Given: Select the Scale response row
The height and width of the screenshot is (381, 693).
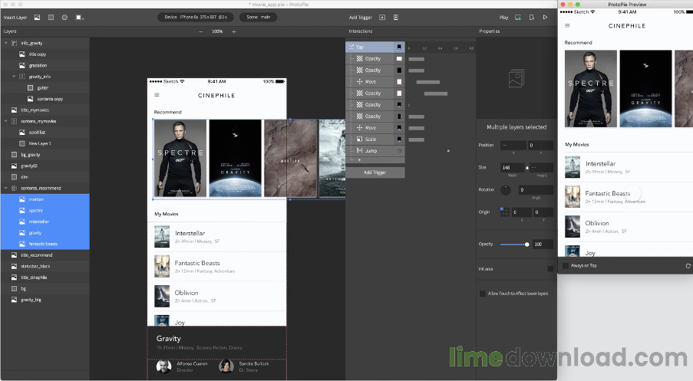Looking at the screenshot, I should point(375,139).
